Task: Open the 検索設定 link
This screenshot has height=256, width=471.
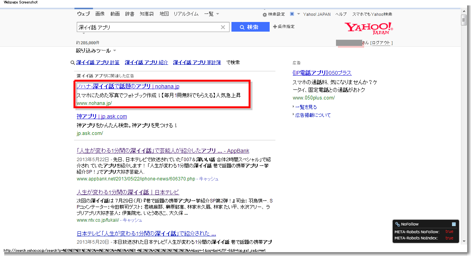Action: (x=277, y=14)
